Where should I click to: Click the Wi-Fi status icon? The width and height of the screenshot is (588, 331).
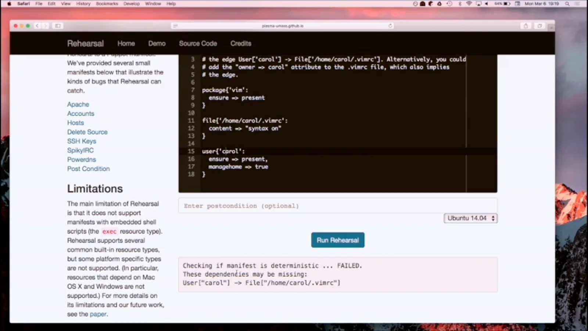(x=469, y=4)
